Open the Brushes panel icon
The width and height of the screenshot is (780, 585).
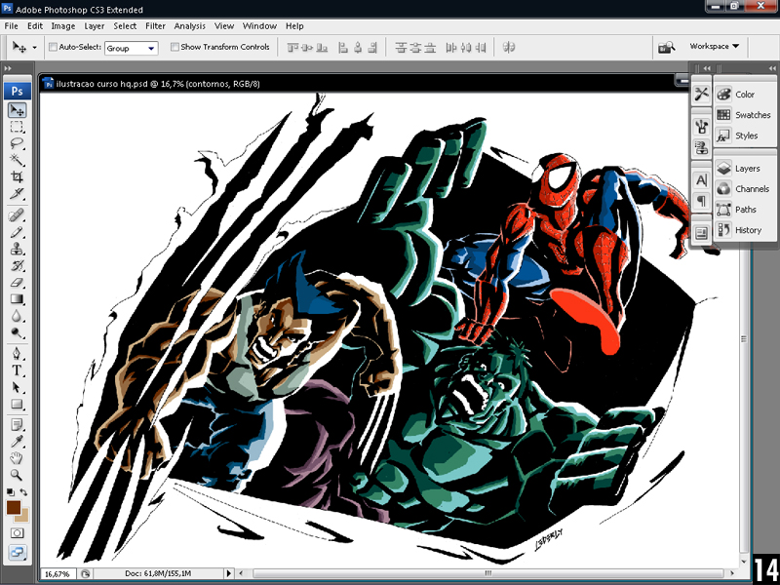tap(700, 127)
